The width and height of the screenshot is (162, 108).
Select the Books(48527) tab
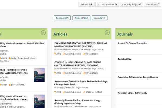(62, 18)
